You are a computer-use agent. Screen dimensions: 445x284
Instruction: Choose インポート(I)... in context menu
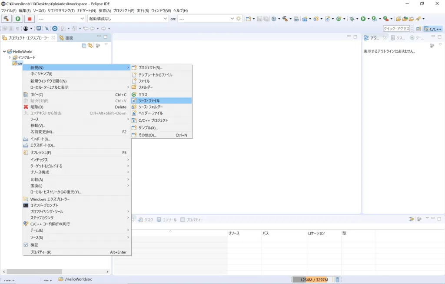pyautogui.click(x=76, y=139)
